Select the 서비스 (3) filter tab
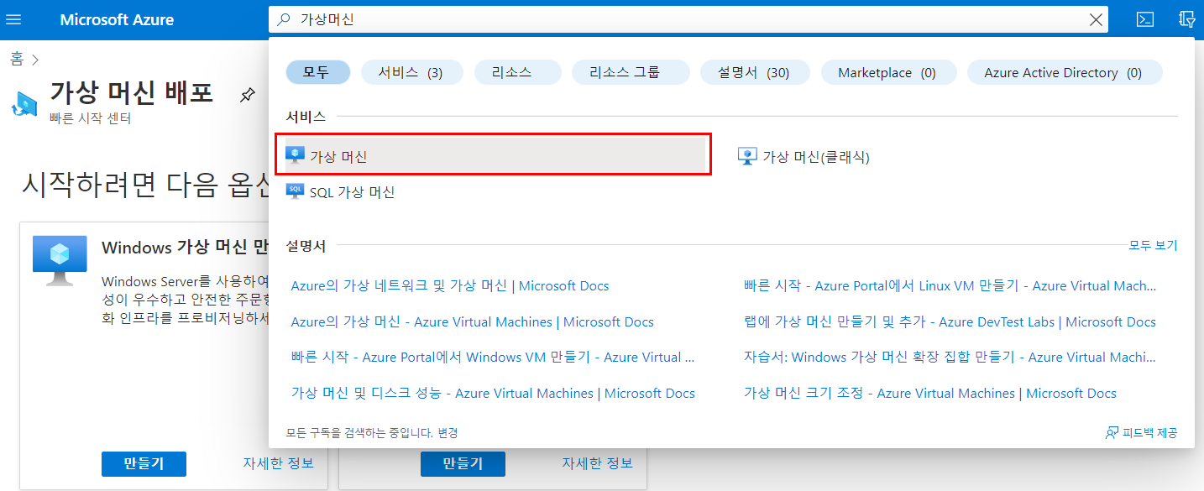 pos(411,72)
